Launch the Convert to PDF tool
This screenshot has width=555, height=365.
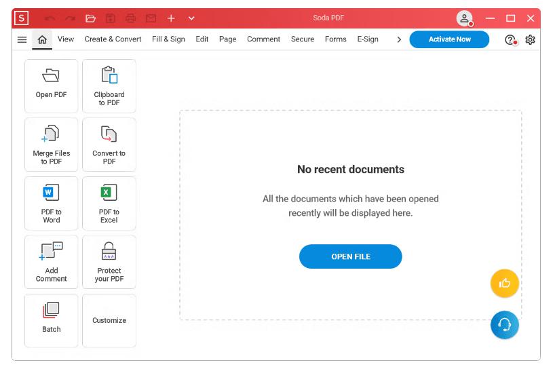(109, 144)
